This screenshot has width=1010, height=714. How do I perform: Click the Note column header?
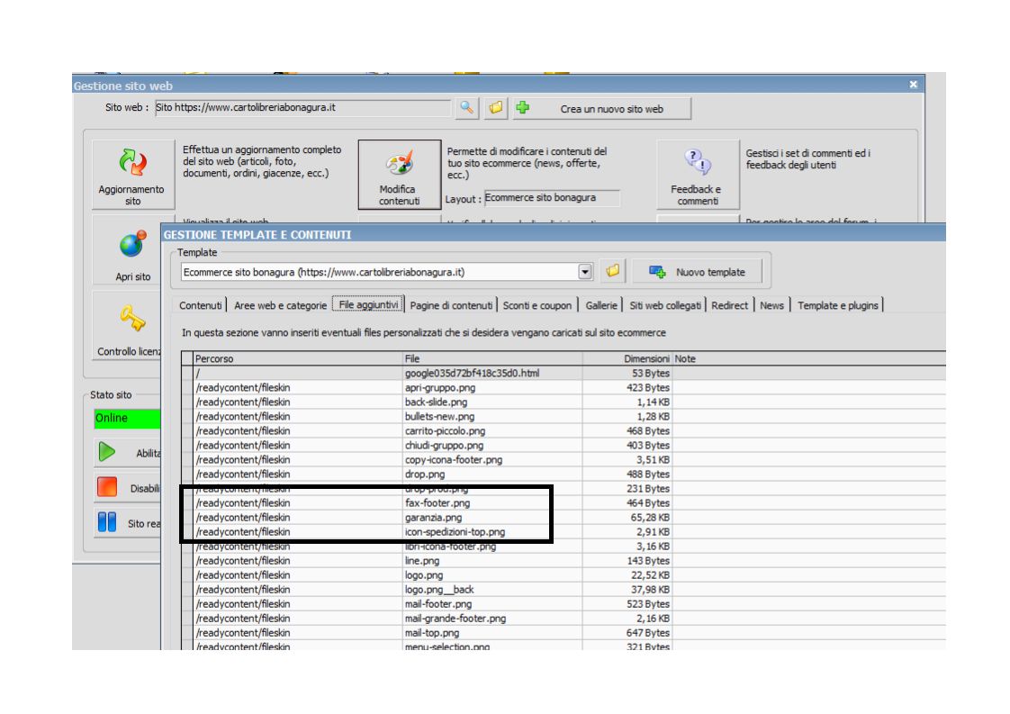pos(809,359)
